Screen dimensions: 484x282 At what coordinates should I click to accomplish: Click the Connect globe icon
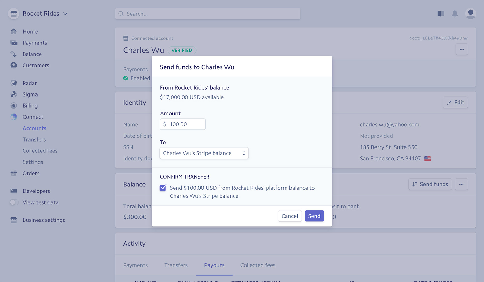(x=14, y=117)
